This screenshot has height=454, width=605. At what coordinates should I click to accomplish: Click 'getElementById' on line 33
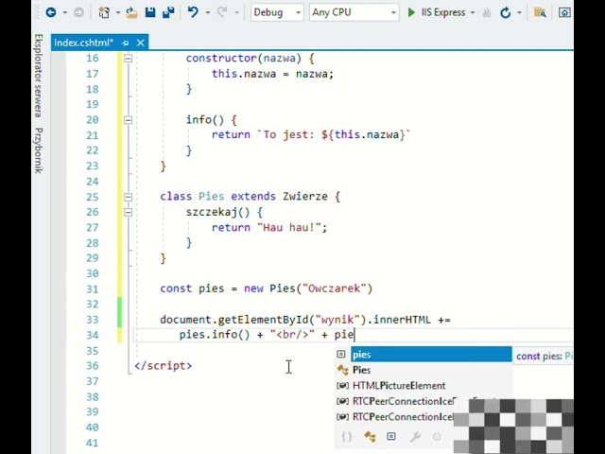pos(264,320)
